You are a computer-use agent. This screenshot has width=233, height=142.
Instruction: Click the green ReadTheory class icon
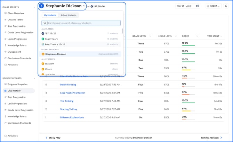(x=43, y=39)
